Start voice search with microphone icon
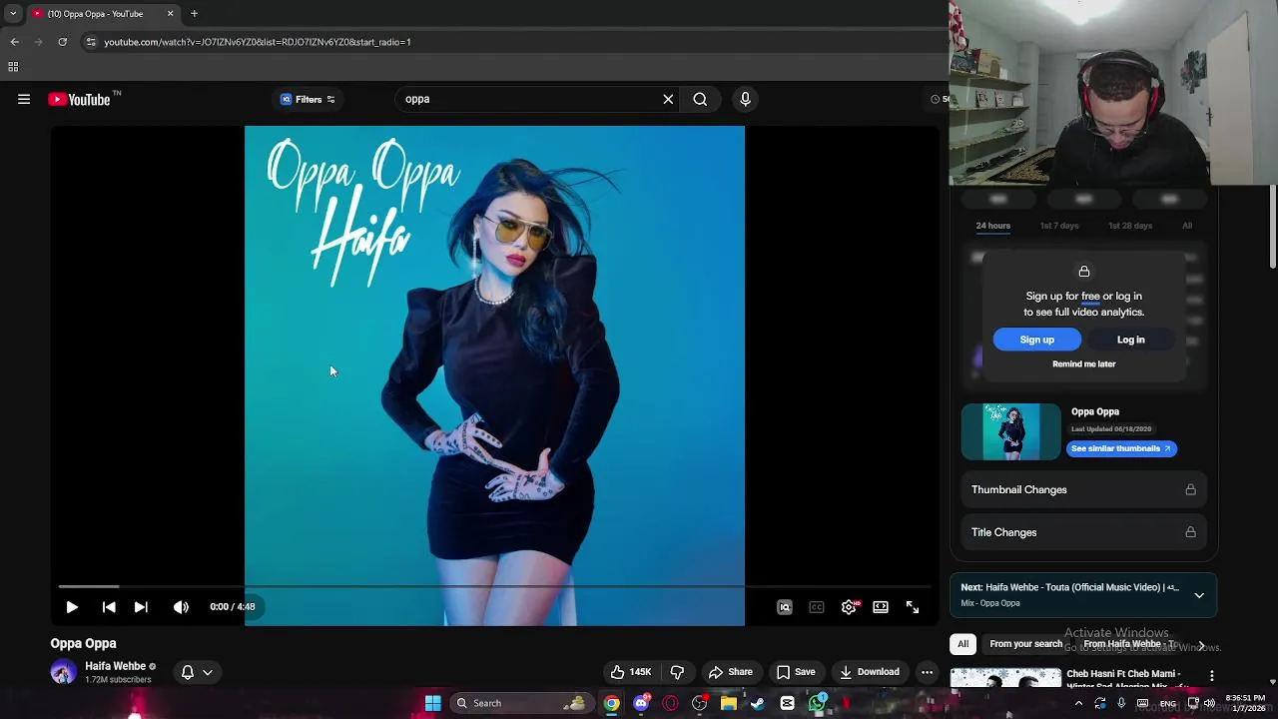 pos(745,99)
